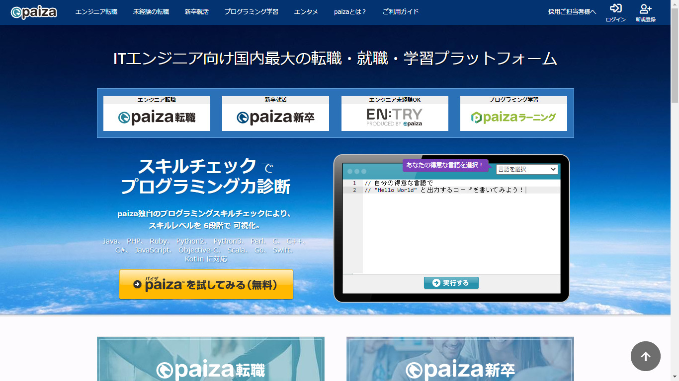Click the new registration user icon
Screen dimensions: 679x381
click(x=645, y=8)
